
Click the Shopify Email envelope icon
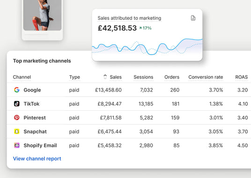pyautogui.click(x=17, y=145)
